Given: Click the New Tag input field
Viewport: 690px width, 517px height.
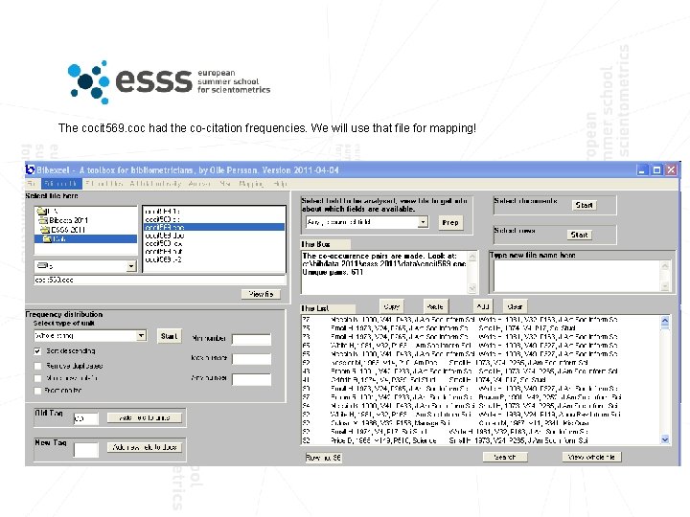Looking at the screenshot, I should 86,449.
